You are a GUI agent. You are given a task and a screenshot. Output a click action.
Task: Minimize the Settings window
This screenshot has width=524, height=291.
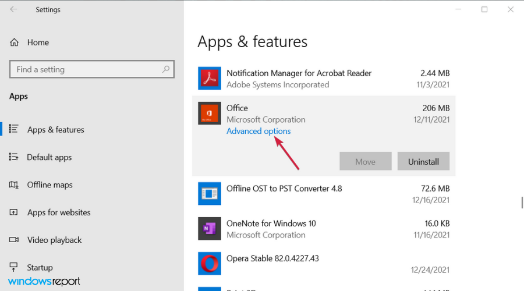(458, 9)
